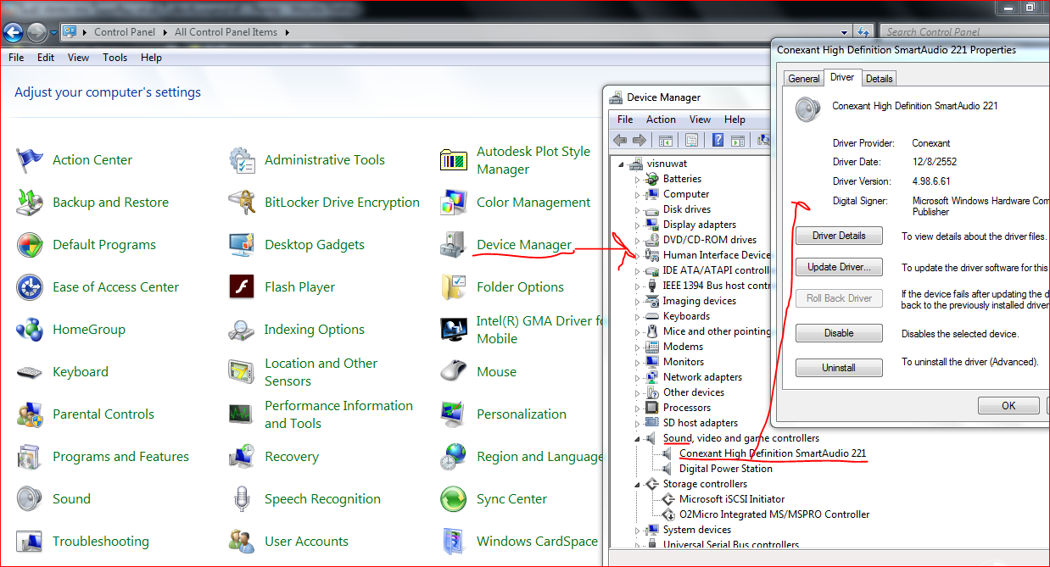Click the blue Help question-mark toolbar icon

click(x=718, y=140)
